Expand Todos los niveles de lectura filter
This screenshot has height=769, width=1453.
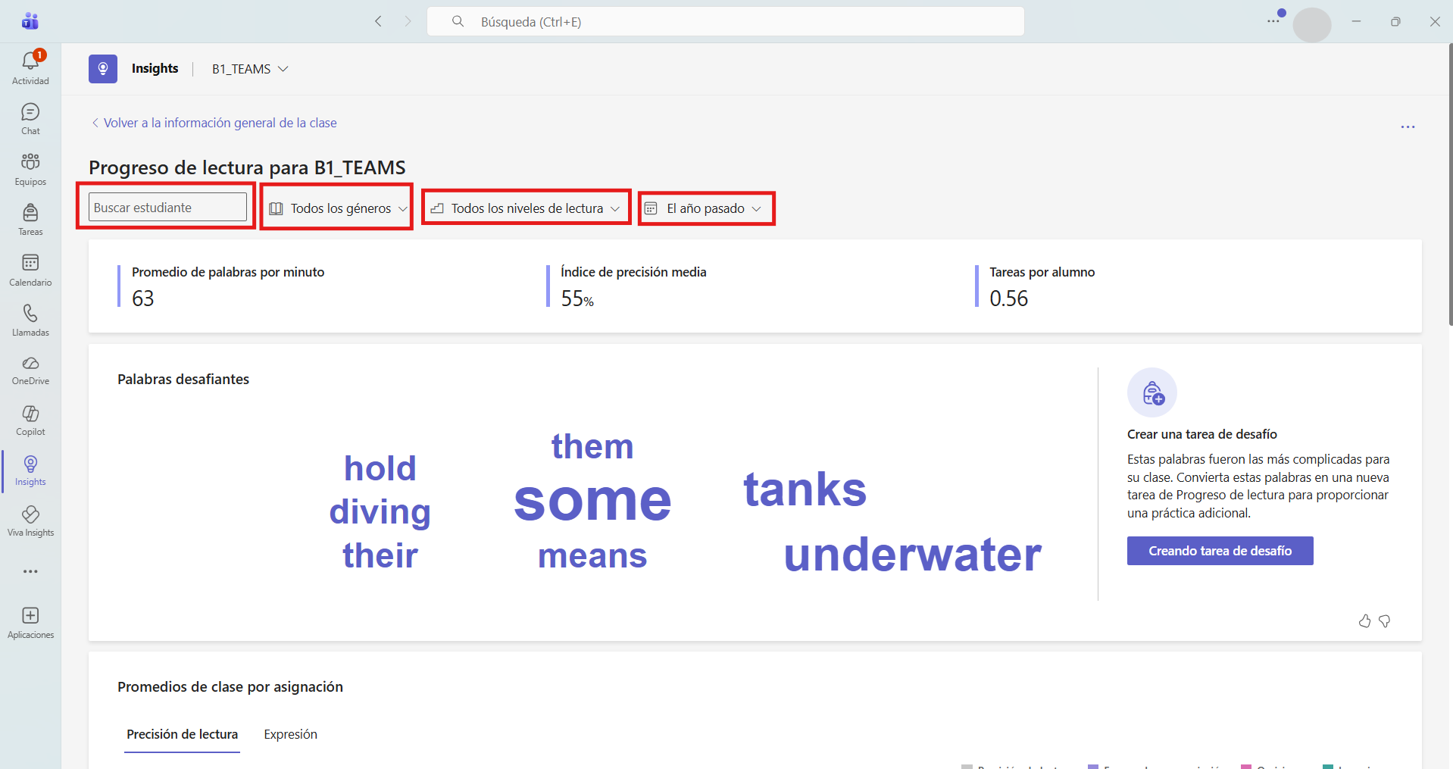click(x=526, y=208)
